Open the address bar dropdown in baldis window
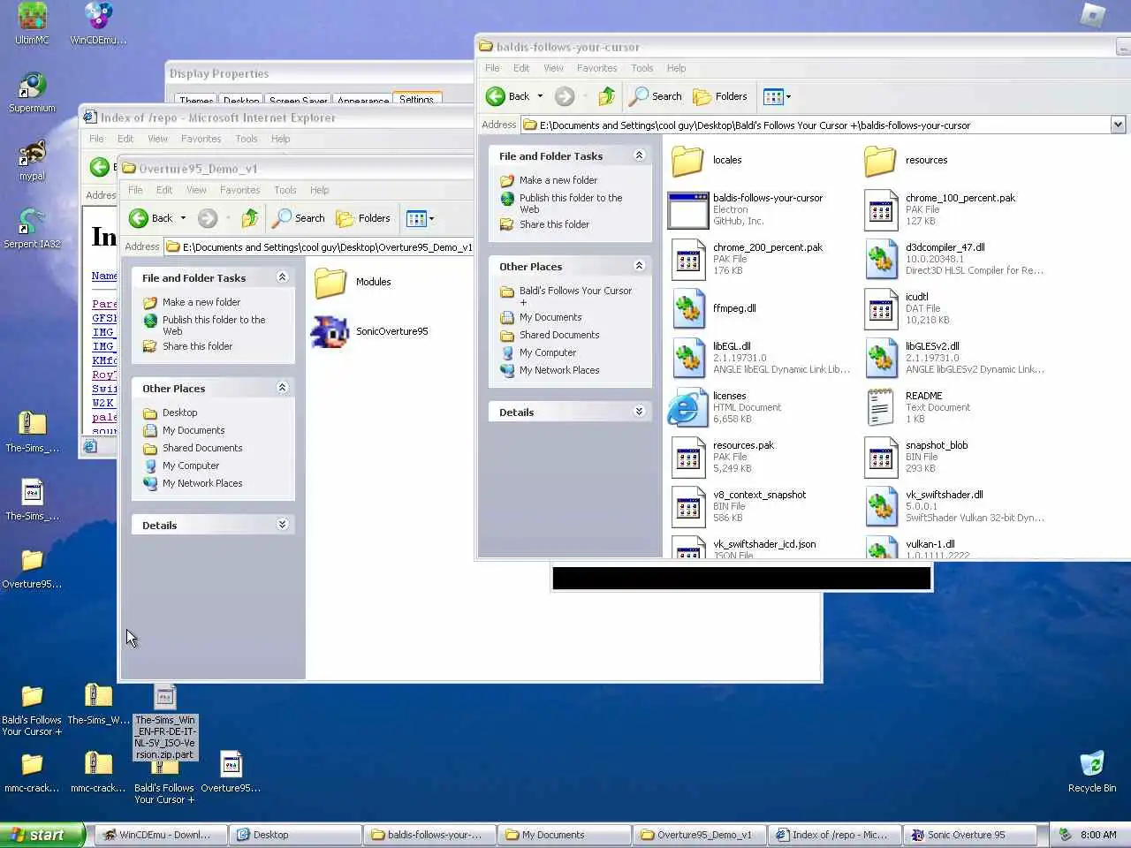The image size is (1131, 848). [x=1118, y=125]
